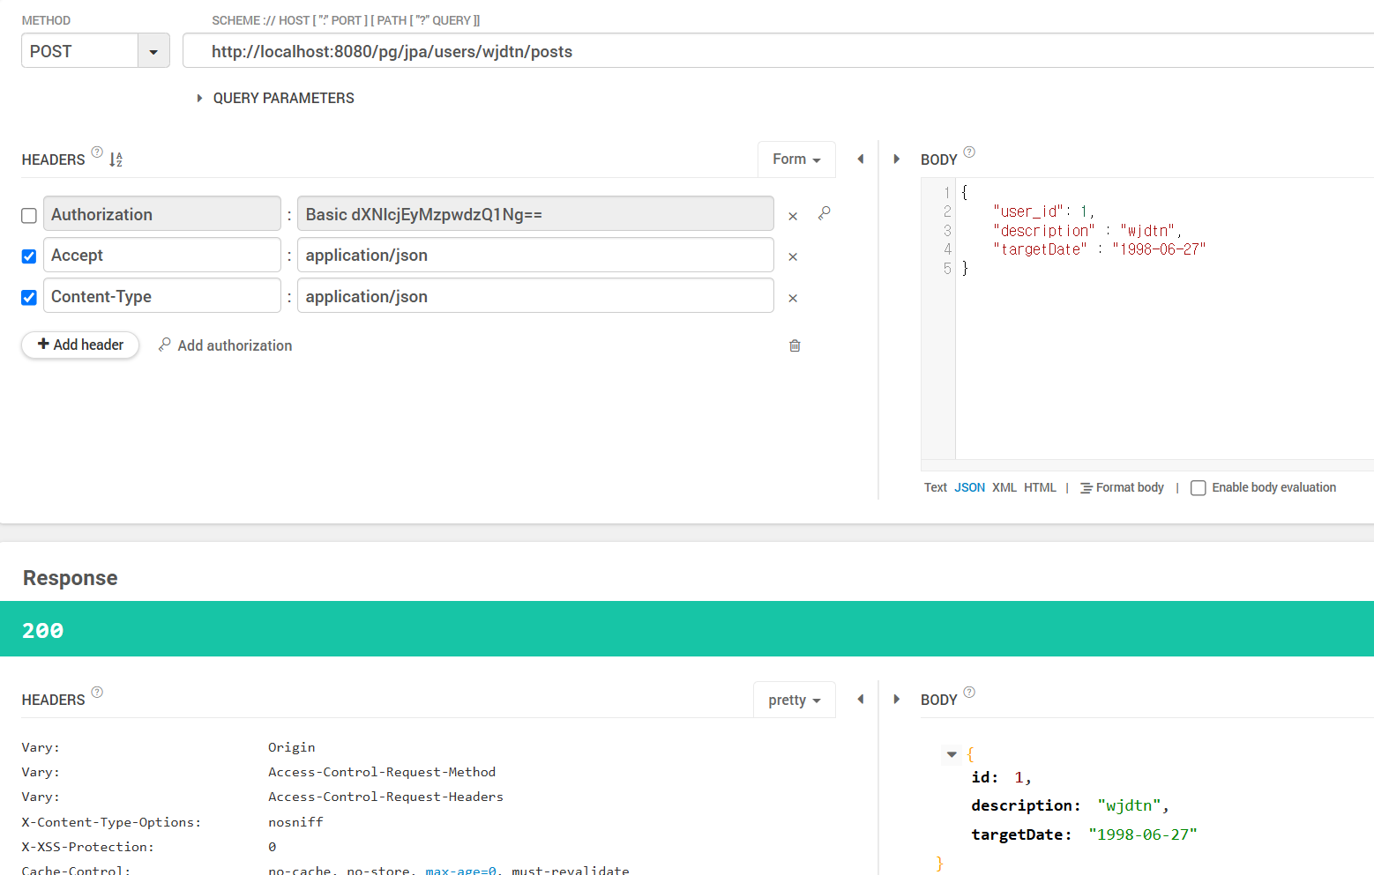Select the Access-Control-Request-Method header value

tap(382, 772)
